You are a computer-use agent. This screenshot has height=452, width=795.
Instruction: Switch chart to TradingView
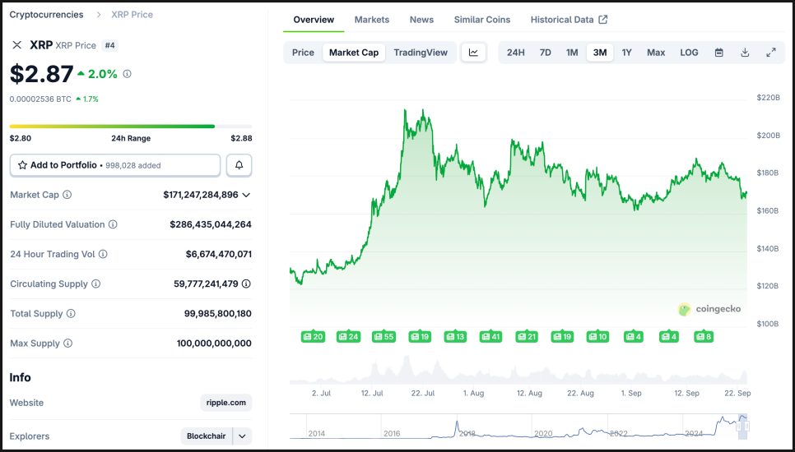(x=421, y=52)
